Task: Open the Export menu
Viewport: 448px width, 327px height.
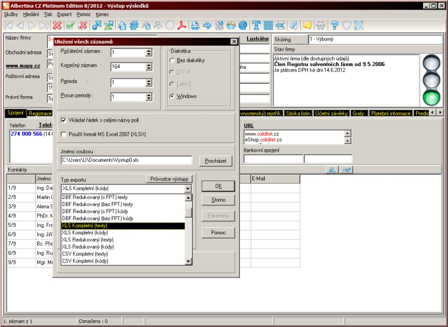Action: tap(64, 14)
